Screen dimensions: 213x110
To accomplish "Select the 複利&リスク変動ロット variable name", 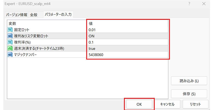I will [31, 36].
